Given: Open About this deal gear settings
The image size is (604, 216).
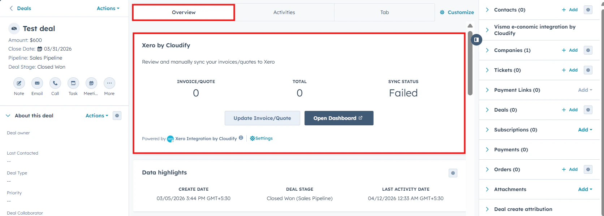Looking at the screenshot, I should (117, 116).
